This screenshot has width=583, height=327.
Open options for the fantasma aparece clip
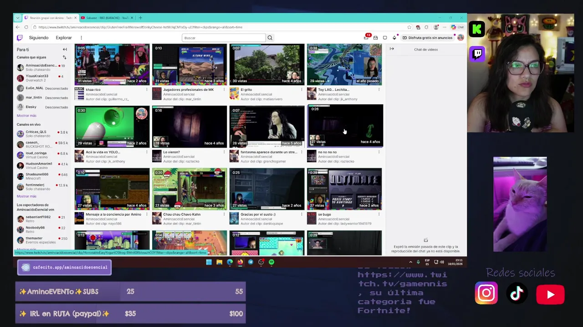click(302, 152)
